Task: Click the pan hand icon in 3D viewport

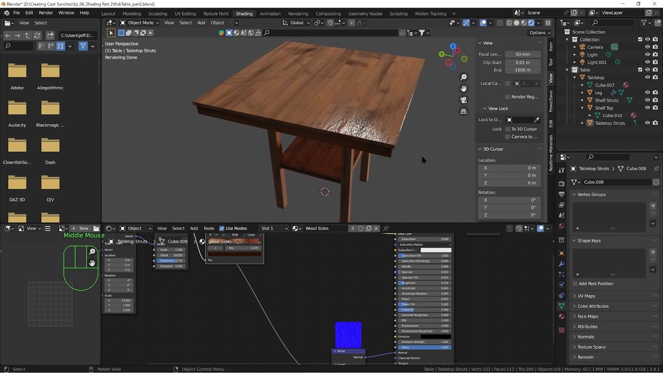Action: [x=464, y=89]
